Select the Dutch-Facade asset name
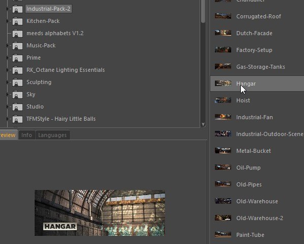This screenshot has width=304, height=244. [x=255, y=33]
